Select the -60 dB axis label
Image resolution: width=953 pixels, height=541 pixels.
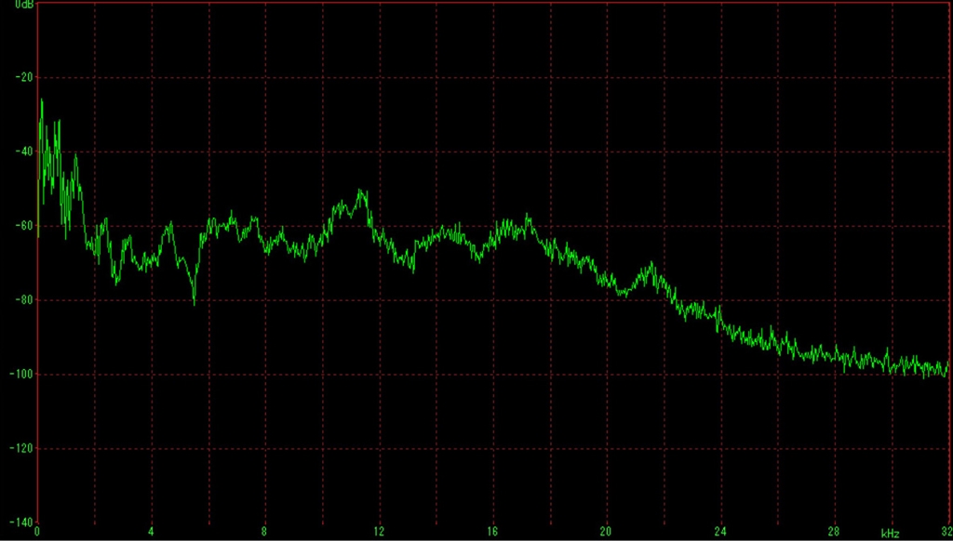tap(23, 225)
